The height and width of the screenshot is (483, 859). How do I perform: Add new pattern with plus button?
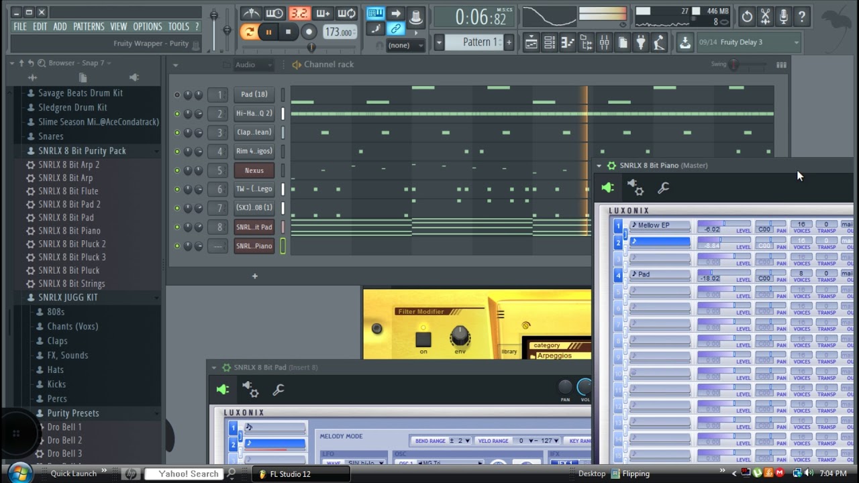(x=509, y=42)
